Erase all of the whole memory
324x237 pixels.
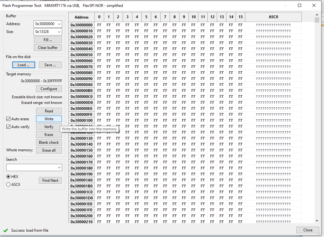coord(49,150)
